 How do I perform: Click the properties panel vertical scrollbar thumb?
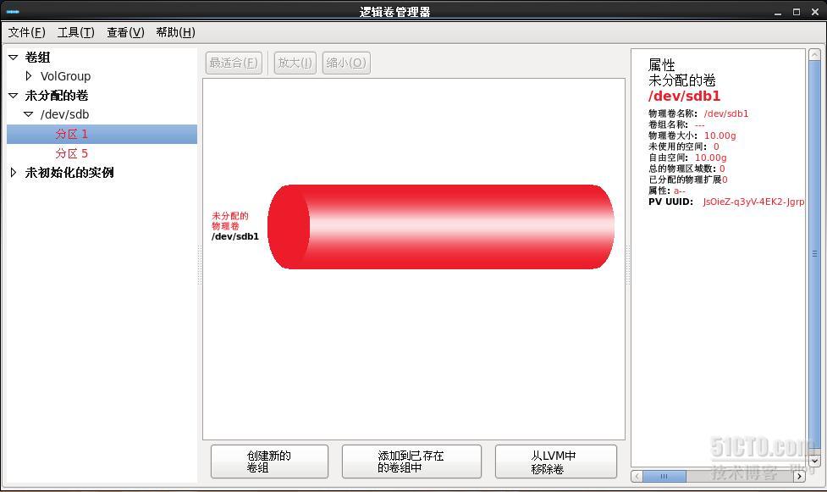[815, 253]
